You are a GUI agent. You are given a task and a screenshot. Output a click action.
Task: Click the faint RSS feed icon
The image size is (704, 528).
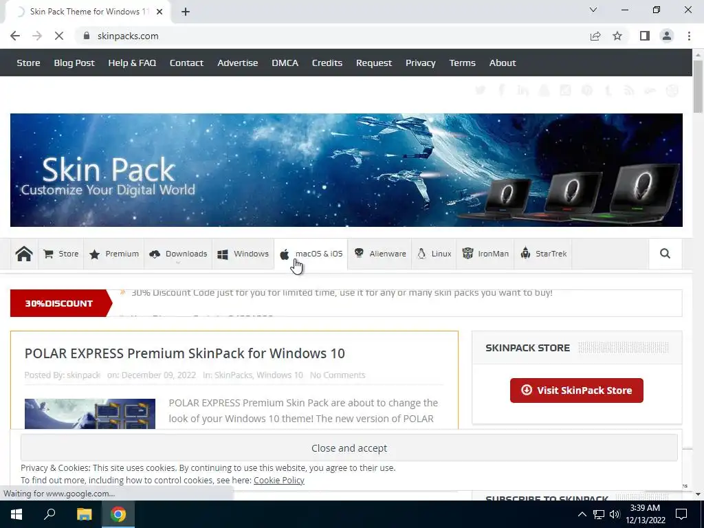629,90
